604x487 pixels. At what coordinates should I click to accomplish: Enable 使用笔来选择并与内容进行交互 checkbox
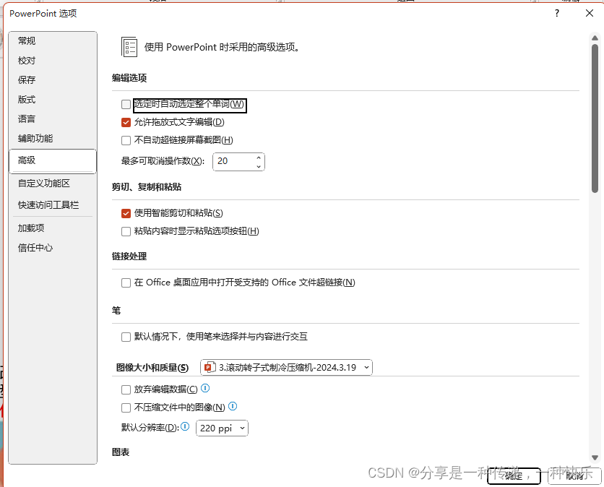126,337
